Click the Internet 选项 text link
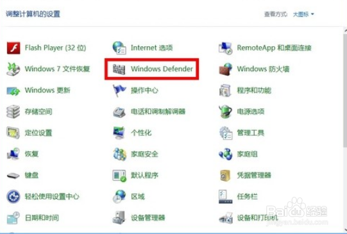 tap(151, 48)
